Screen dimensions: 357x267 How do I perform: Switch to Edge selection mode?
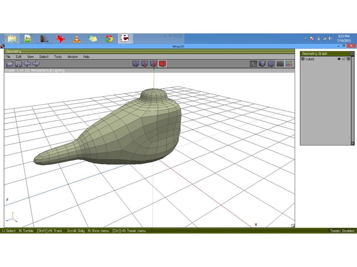click(144, 64)
